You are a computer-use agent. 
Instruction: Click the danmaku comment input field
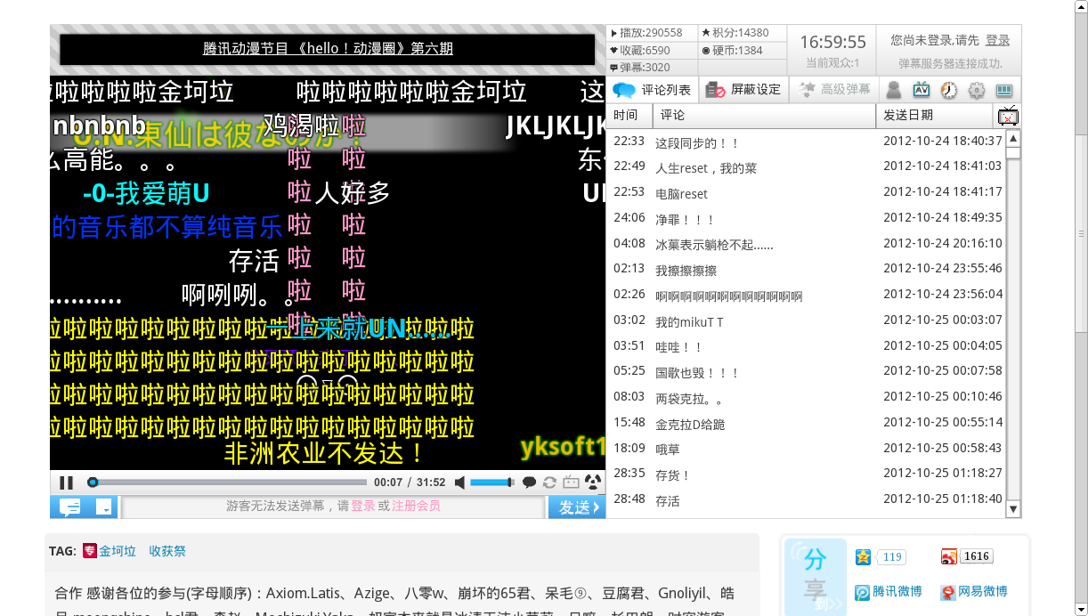coord(333,507)
